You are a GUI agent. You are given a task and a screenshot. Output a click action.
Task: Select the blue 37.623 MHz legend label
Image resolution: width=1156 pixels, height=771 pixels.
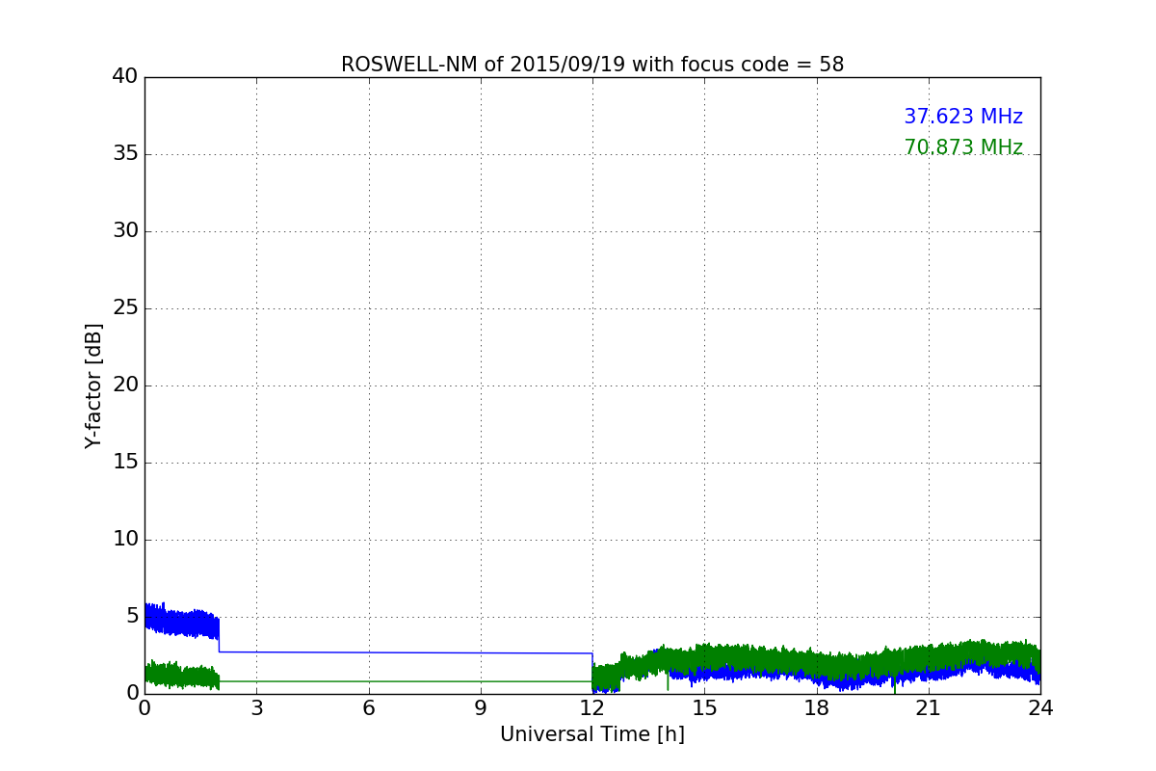(963, 117)
